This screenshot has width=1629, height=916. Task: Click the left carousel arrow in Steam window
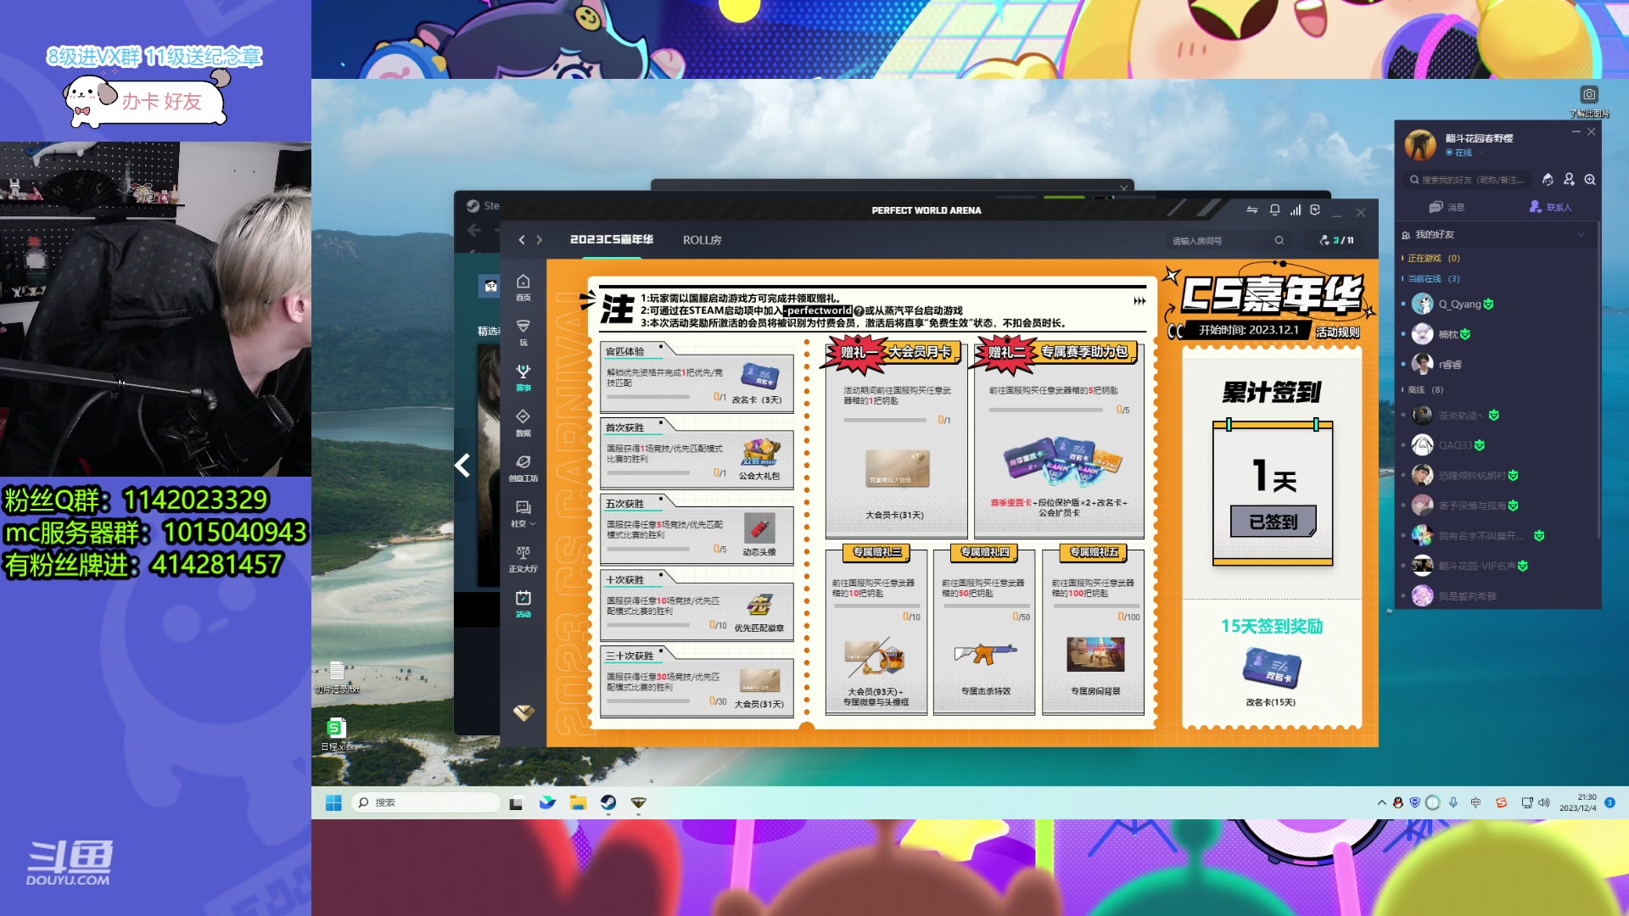(x=462, y=465)
